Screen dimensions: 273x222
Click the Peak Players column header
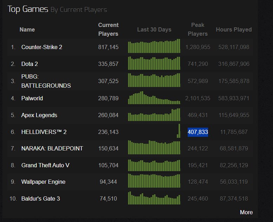pos(198,29)
